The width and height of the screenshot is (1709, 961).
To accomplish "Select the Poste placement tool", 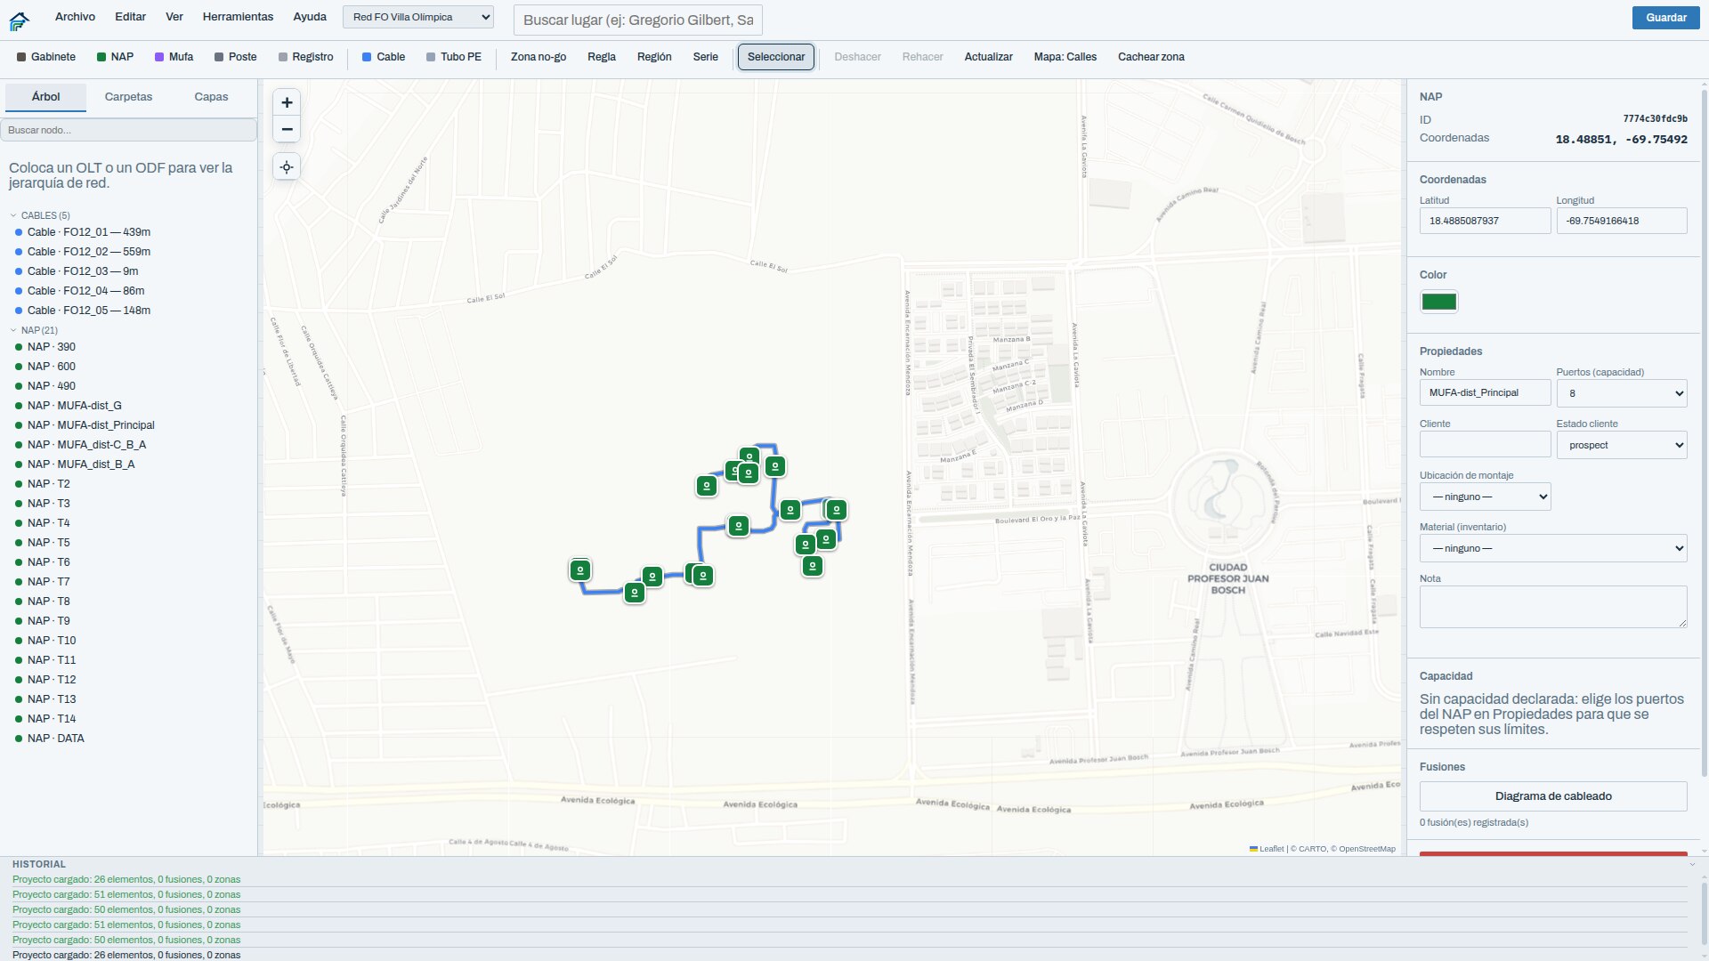I will (236, 57).
